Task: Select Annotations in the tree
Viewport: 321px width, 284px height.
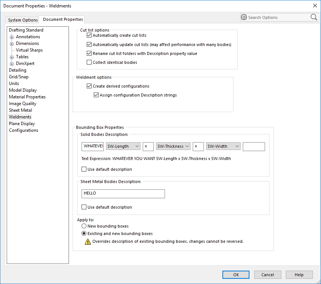Action: (x=28, y=37)
